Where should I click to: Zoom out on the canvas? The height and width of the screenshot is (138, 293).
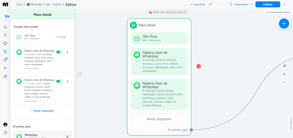[284, 82]
